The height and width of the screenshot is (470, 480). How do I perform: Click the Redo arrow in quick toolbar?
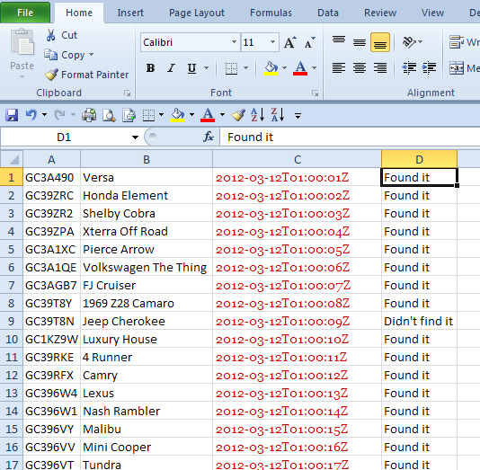pos(59,115)
